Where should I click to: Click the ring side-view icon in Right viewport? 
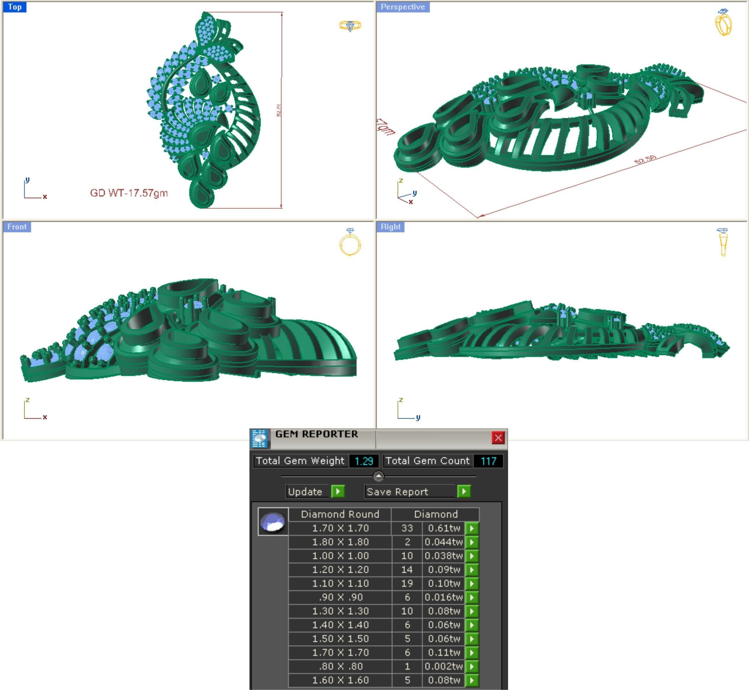[723, 242]
